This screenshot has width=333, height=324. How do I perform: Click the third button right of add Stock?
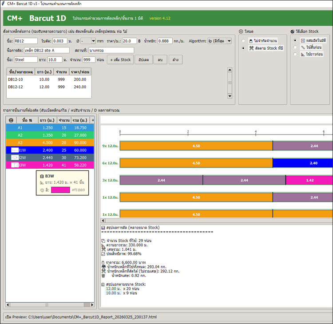click(176, 59)
